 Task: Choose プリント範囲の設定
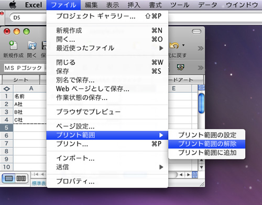(206, 135)
